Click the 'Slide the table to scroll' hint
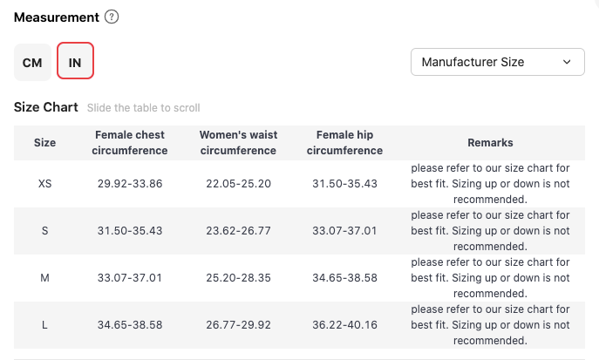 coord(144,108)
